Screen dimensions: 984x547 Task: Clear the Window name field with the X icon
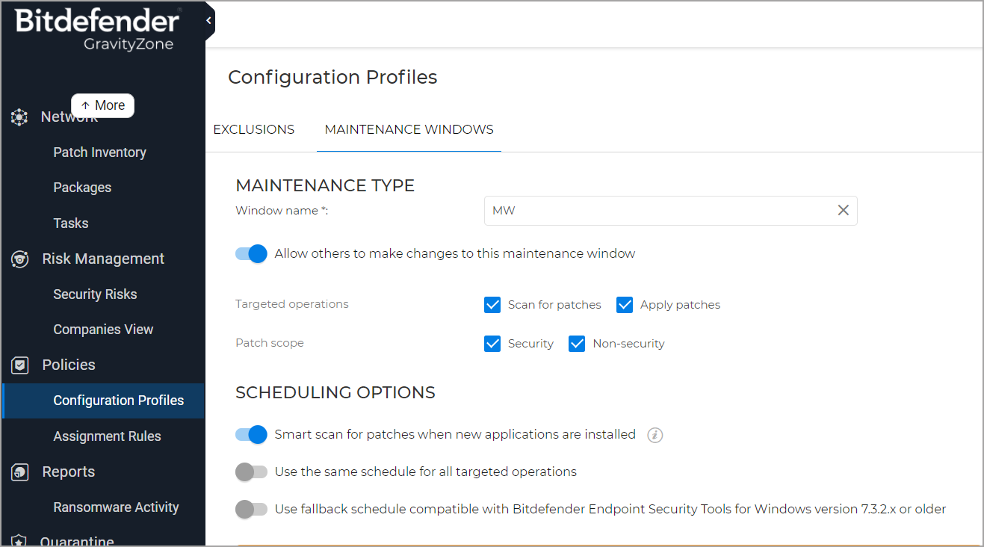[844, 210]
